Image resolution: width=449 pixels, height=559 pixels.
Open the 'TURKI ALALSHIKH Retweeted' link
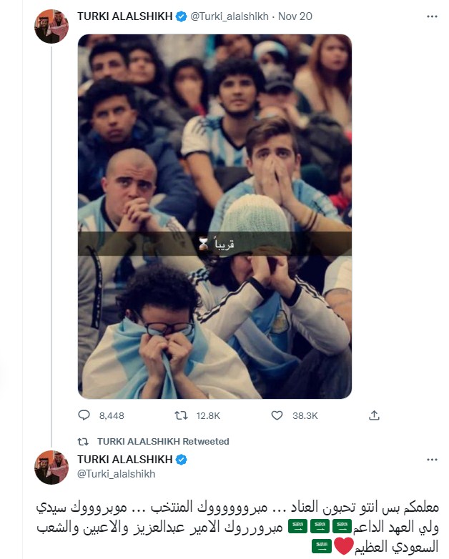pos(163,441)
